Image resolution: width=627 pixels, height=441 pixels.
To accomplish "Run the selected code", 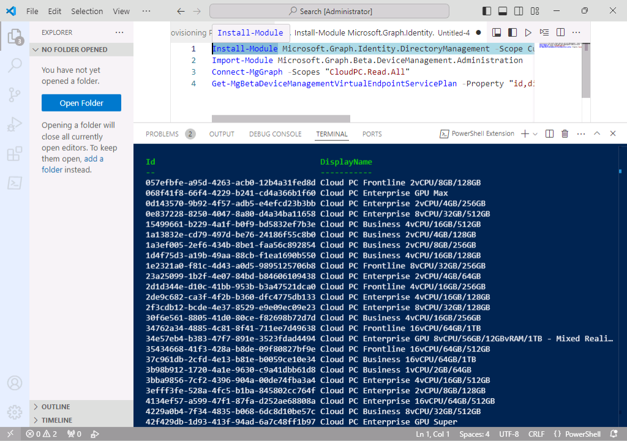I will pyautogui.click(x=544, y=32).
